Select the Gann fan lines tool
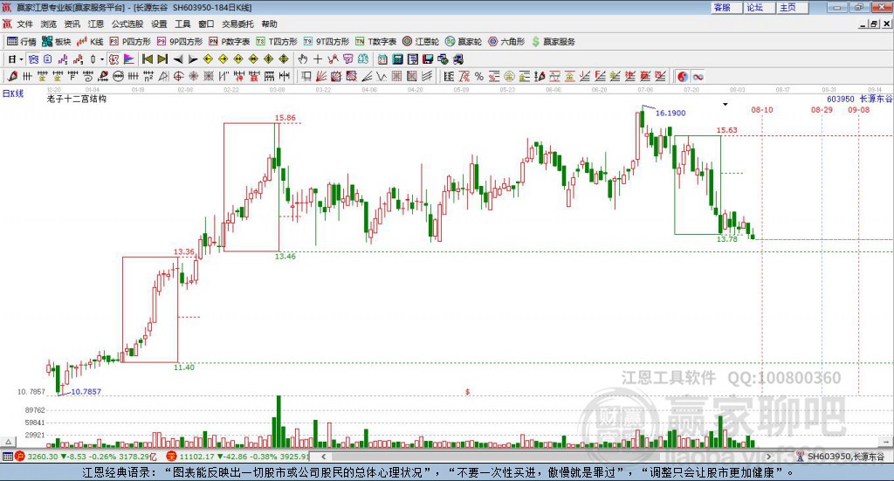The width and height of the screenshot is (894, 481). coord(321,76)
